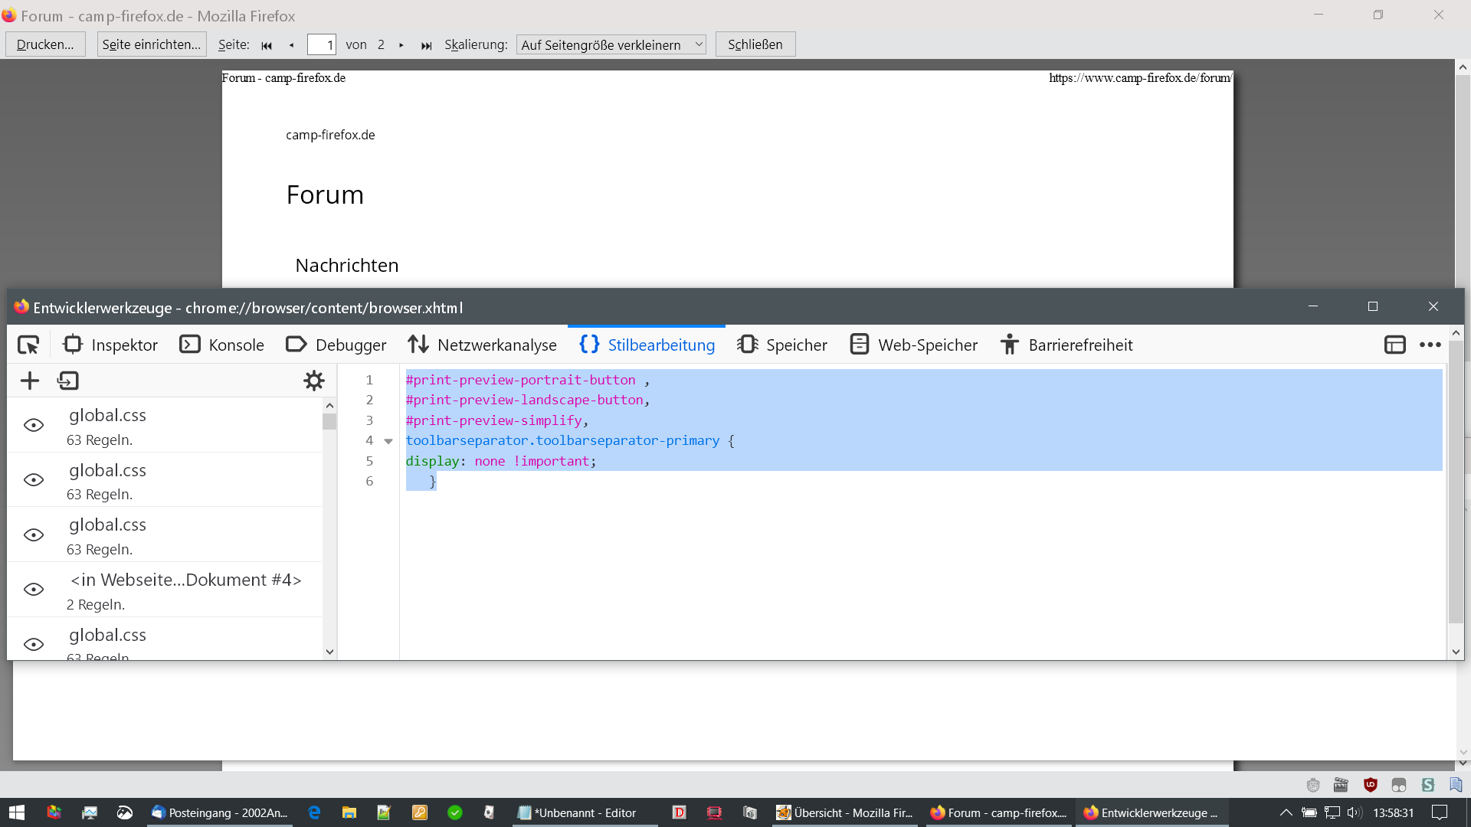The image size is (1471, 827).
Task: Open the devtools three-dots menu
Action: click(x=1430, y=345)
